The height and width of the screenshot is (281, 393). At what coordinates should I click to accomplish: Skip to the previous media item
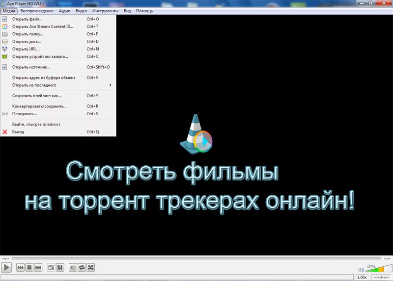20,267
